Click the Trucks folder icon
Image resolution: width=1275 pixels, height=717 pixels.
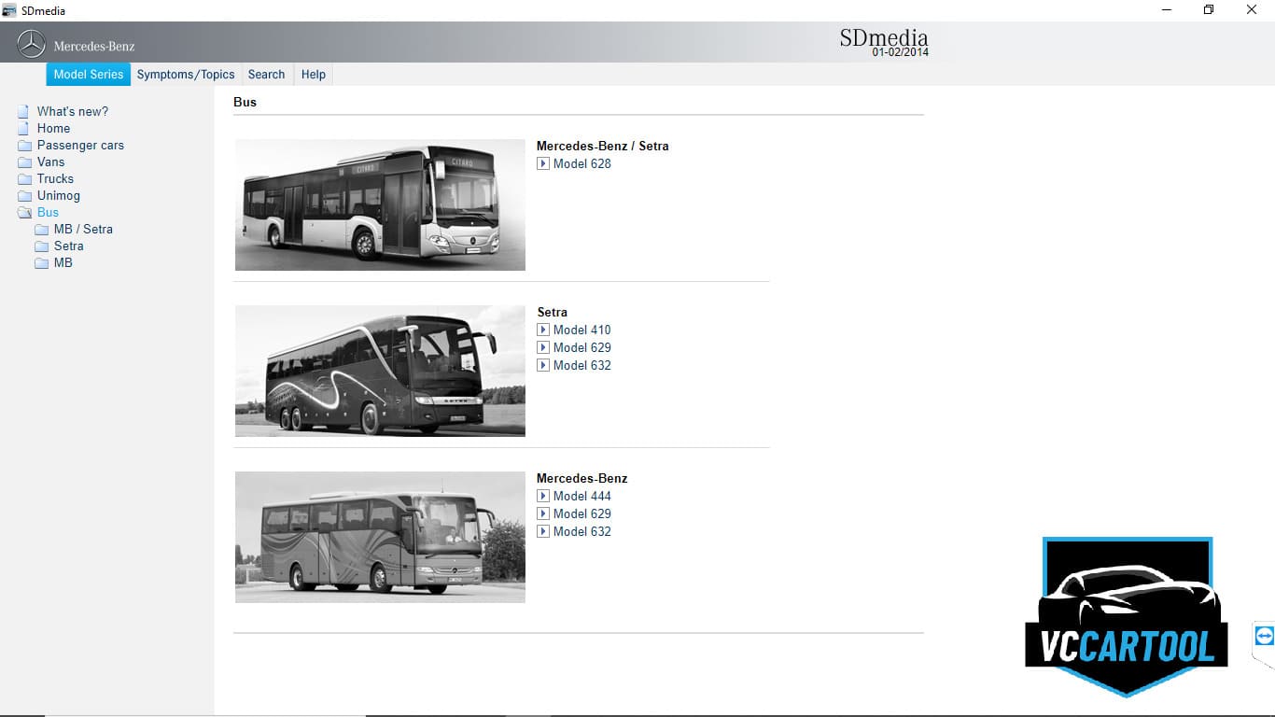tap(24, 178)
